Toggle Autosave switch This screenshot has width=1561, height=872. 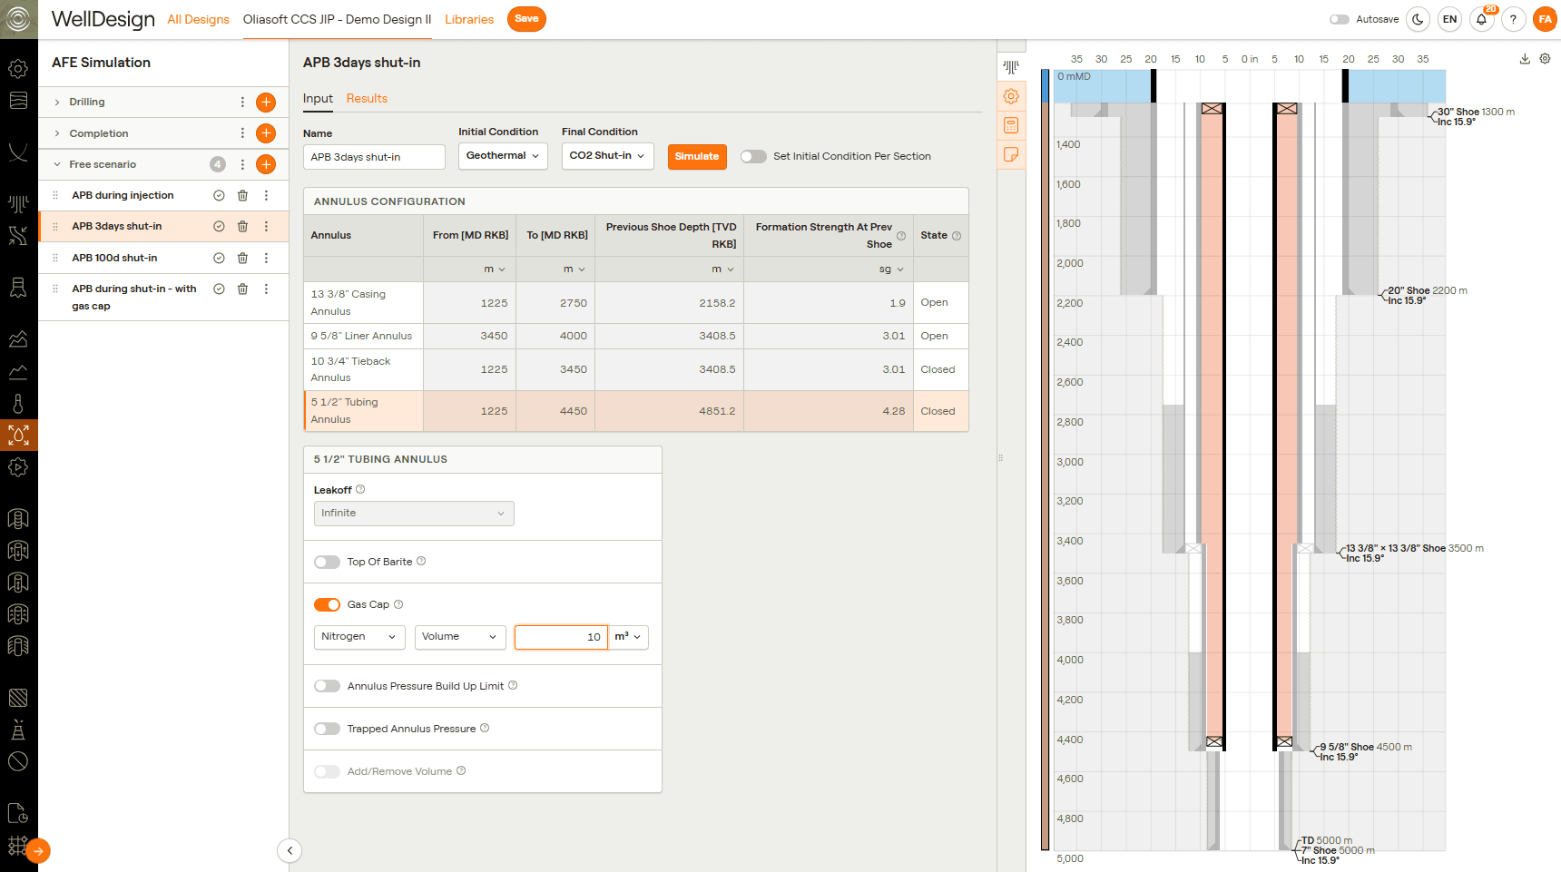tap(1340, 19)
